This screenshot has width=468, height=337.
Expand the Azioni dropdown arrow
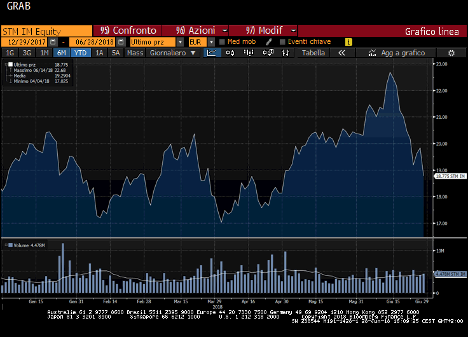click(224, 31)
